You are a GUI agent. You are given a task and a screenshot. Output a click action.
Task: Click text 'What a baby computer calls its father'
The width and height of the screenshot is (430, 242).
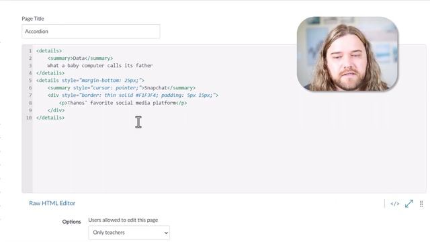pos(100,66)
